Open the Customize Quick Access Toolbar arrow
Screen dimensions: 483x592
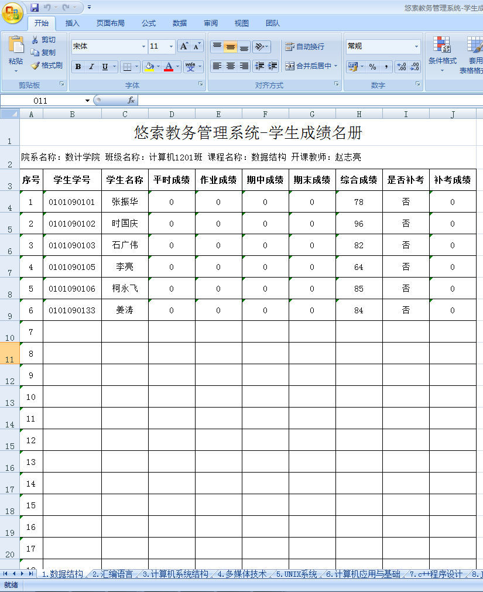click(x=89, y=7)
